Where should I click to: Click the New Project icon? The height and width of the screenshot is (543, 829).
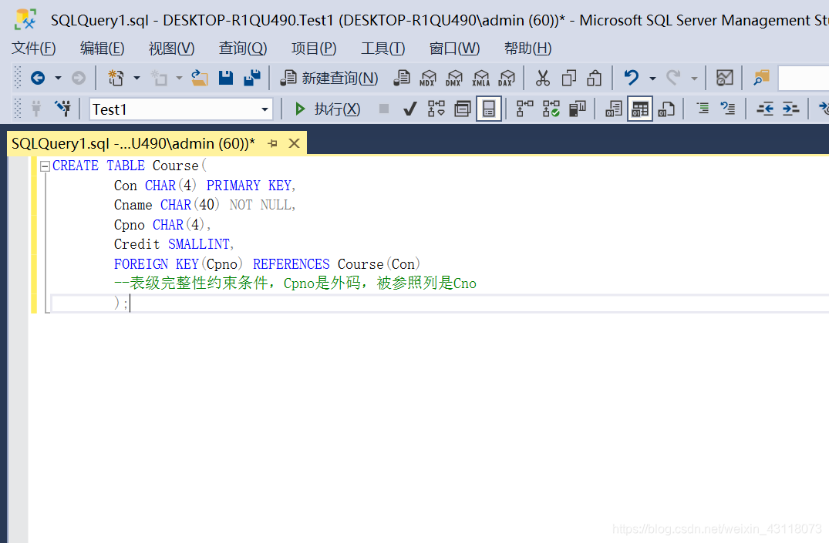point(116,78)
